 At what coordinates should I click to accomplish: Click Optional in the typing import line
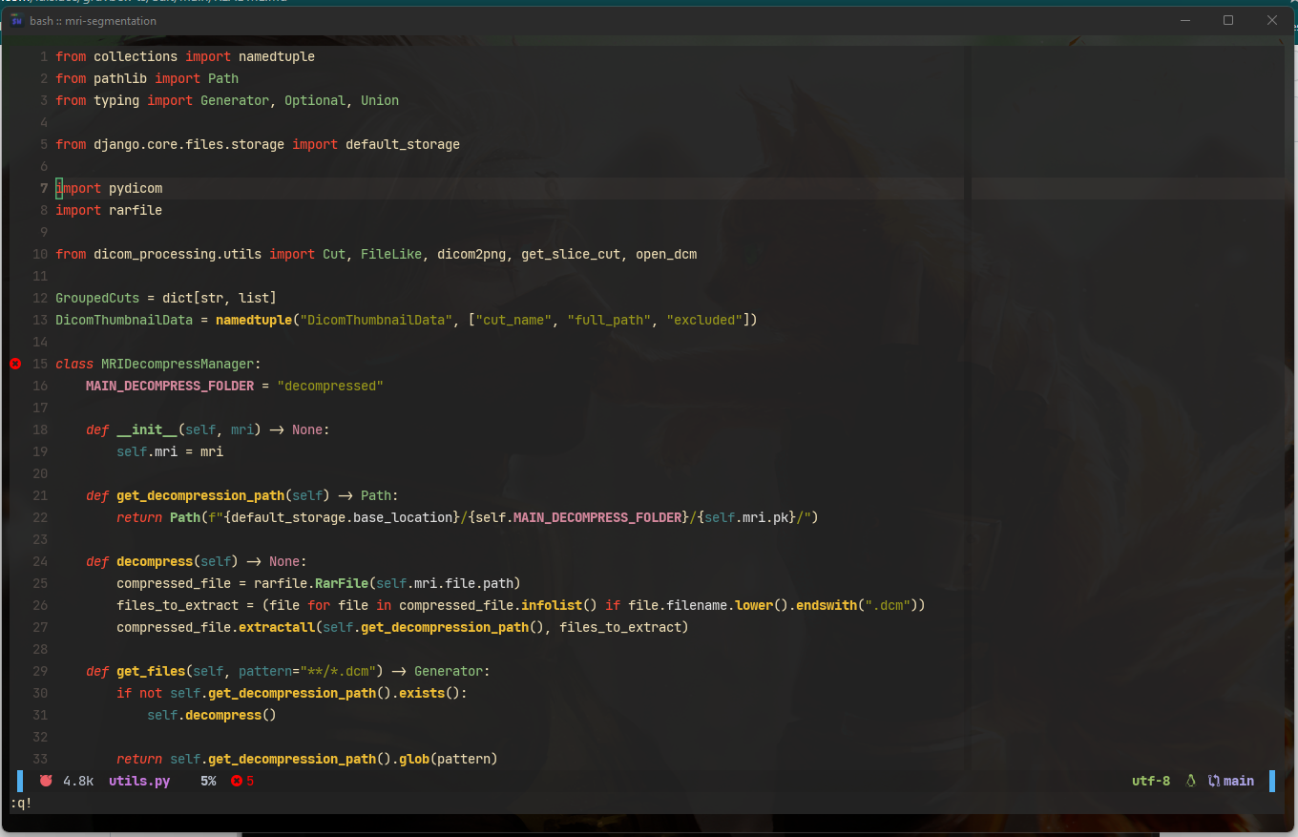coord(315,100)
